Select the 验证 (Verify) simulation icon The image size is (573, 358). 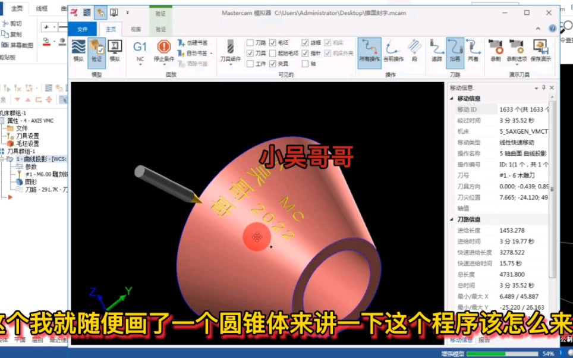click(96, 49)
